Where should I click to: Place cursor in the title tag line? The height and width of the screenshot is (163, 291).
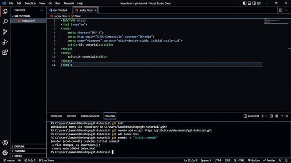90,45
